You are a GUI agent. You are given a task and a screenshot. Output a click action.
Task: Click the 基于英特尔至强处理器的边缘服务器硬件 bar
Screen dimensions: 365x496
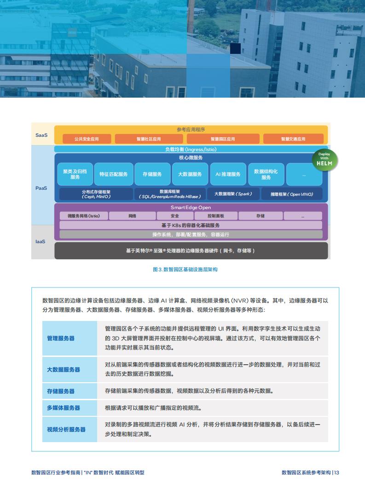point(191,251)
